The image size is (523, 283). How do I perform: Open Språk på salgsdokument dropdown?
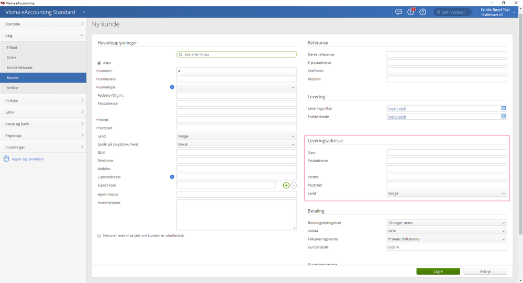coord(237,144)
